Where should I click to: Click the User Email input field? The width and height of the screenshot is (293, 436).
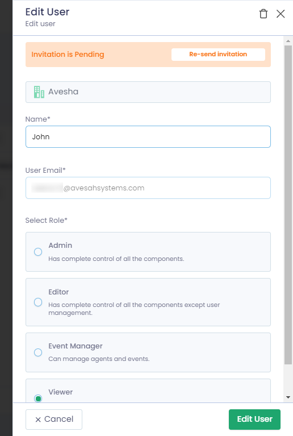(148, 188)
